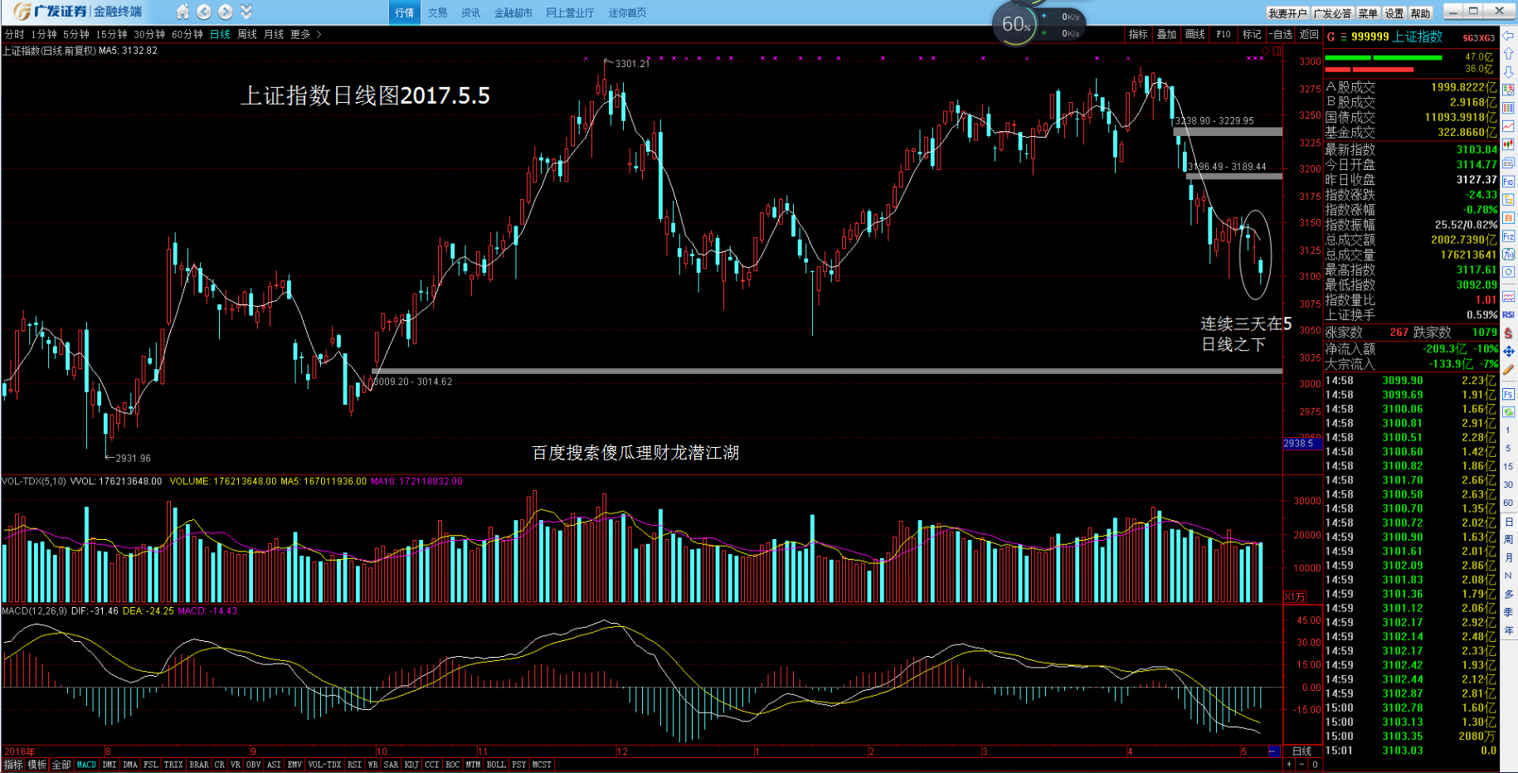Go forward with the right arrow icon
1518x773 pixels.
point(225,12)
